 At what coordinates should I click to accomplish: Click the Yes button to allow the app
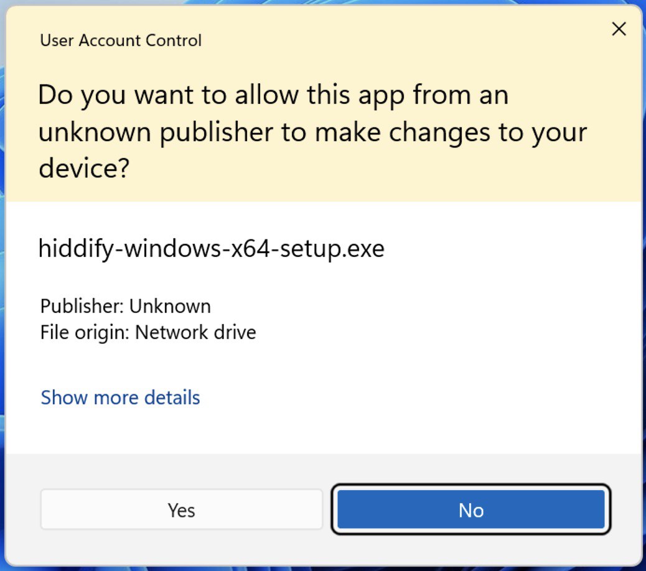pos(180,510)
